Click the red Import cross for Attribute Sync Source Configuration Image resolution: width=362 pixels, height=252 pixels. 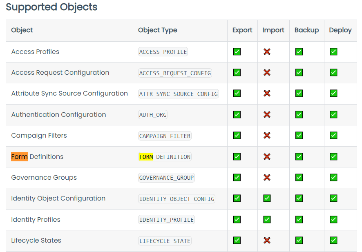(268, 94)
